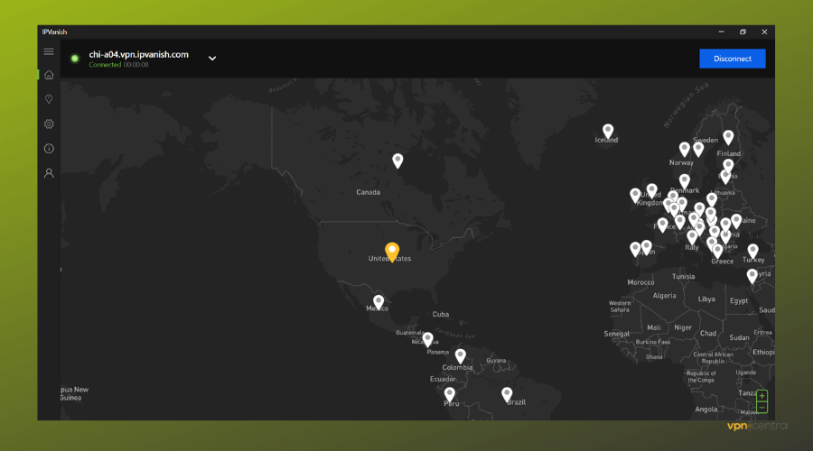Expand the server selection dropdown chevron
The width and height of the screenshot is (813, 451).
(x=212, y=59)
